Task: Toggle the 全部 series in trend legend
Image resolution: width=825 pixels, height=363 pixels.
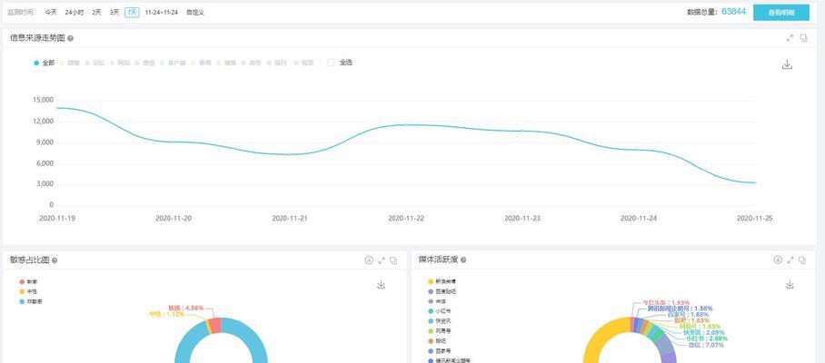Action: 45,63
